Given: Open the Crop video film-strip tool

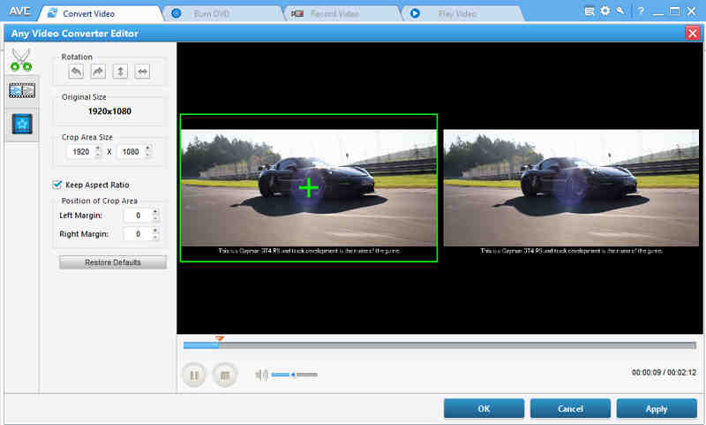Looking at the screenshot, I should click(x=21, y=91).
